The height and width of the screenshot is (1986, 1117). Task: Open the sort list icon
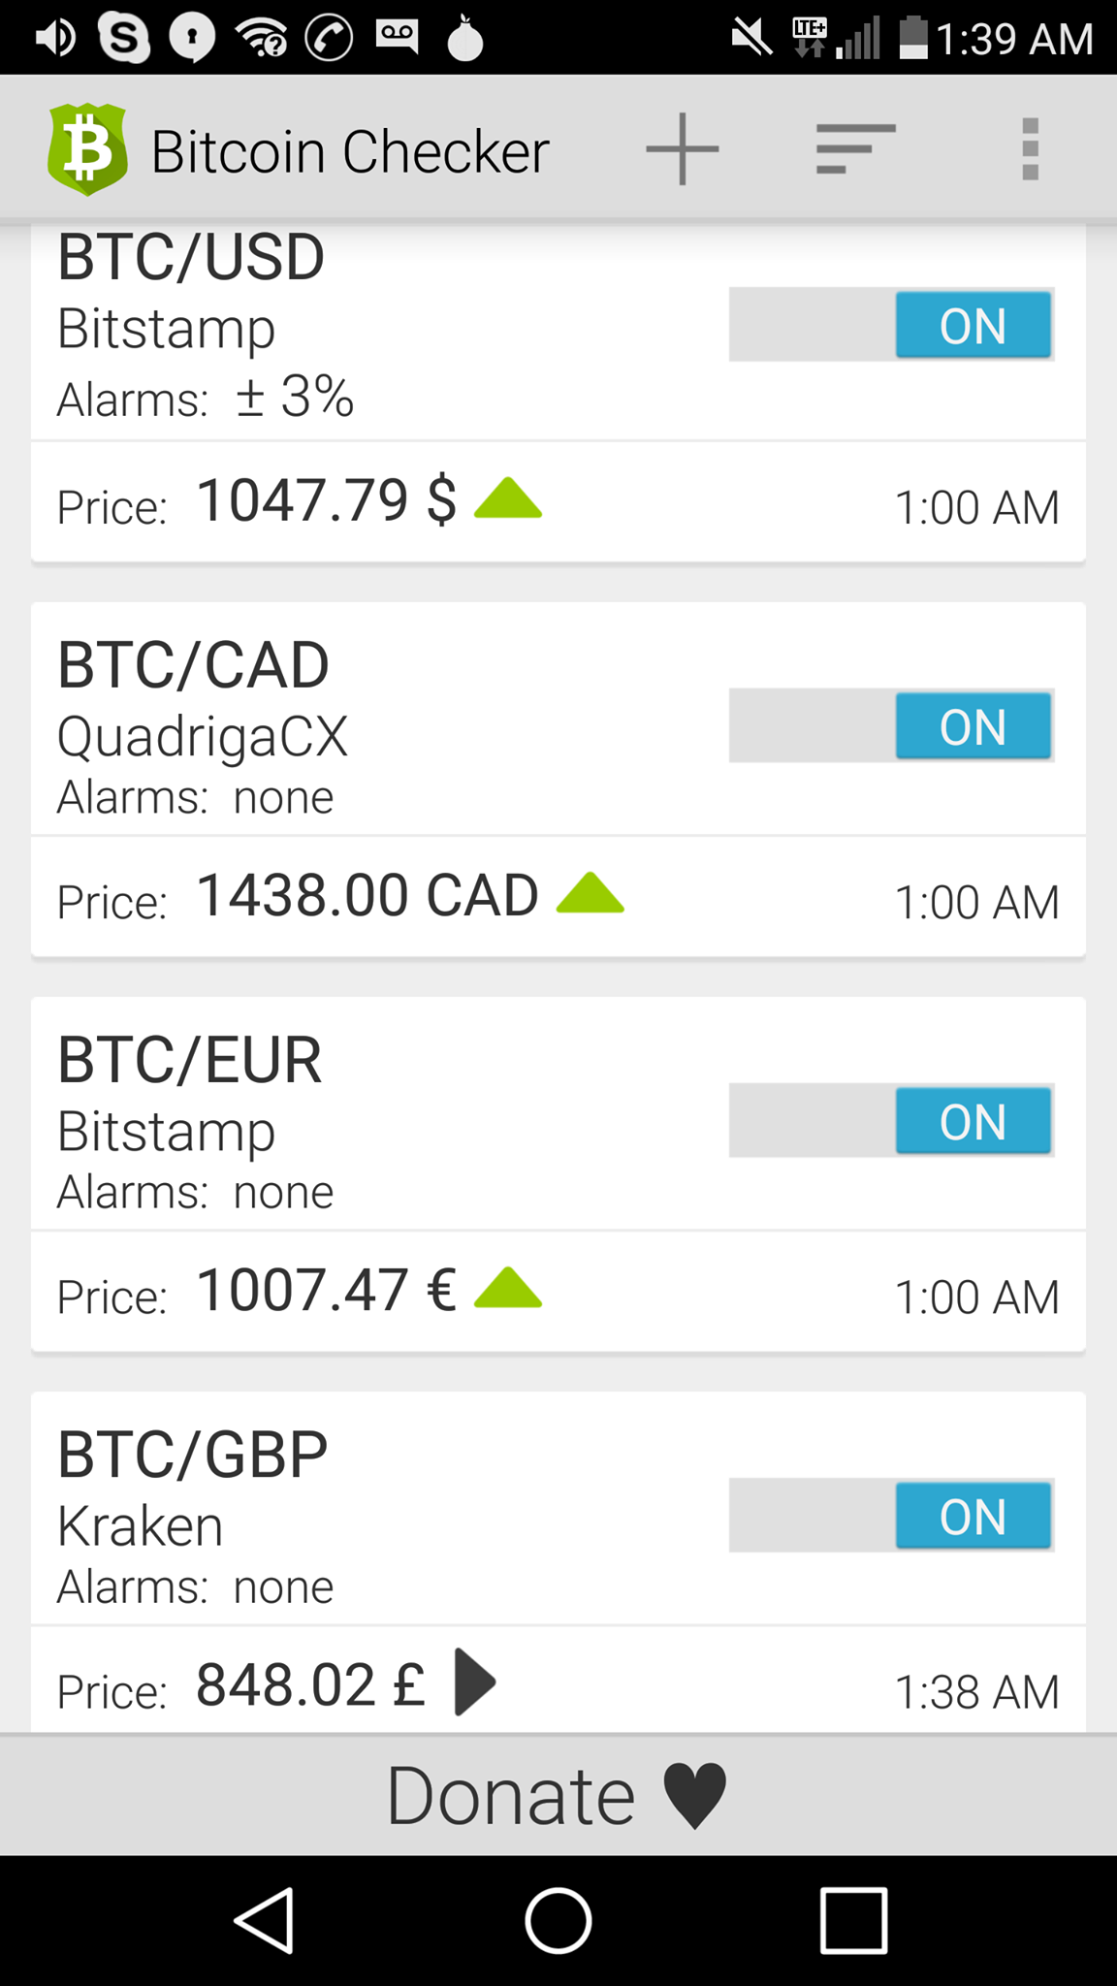pos(855,149)
